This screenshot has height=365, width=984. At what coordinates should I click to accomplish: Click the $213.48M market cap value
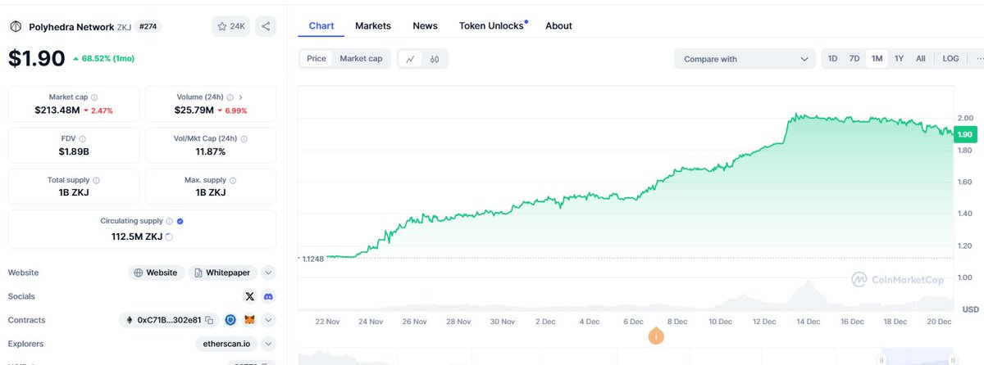(57, 110)
